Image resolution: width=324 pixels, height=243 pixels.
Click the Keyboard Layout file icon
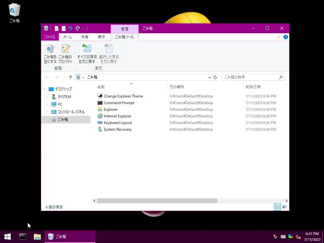100,123
